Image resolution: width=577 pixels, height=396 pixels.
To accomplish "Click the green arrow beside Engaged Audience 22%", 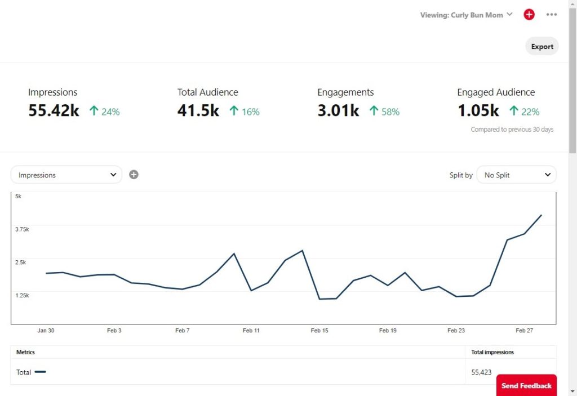I will point(514,111).
